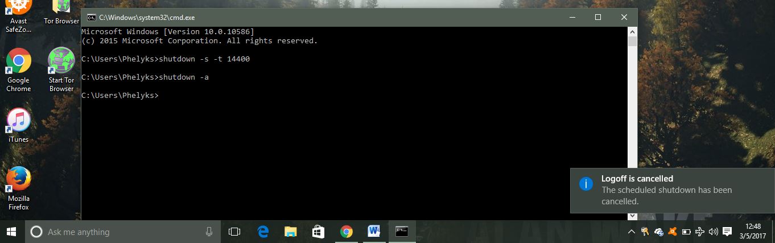Screen dimensions: 775x243
Task: Click the cmd vertical scrollbar thumb
Action: (632, 42)
